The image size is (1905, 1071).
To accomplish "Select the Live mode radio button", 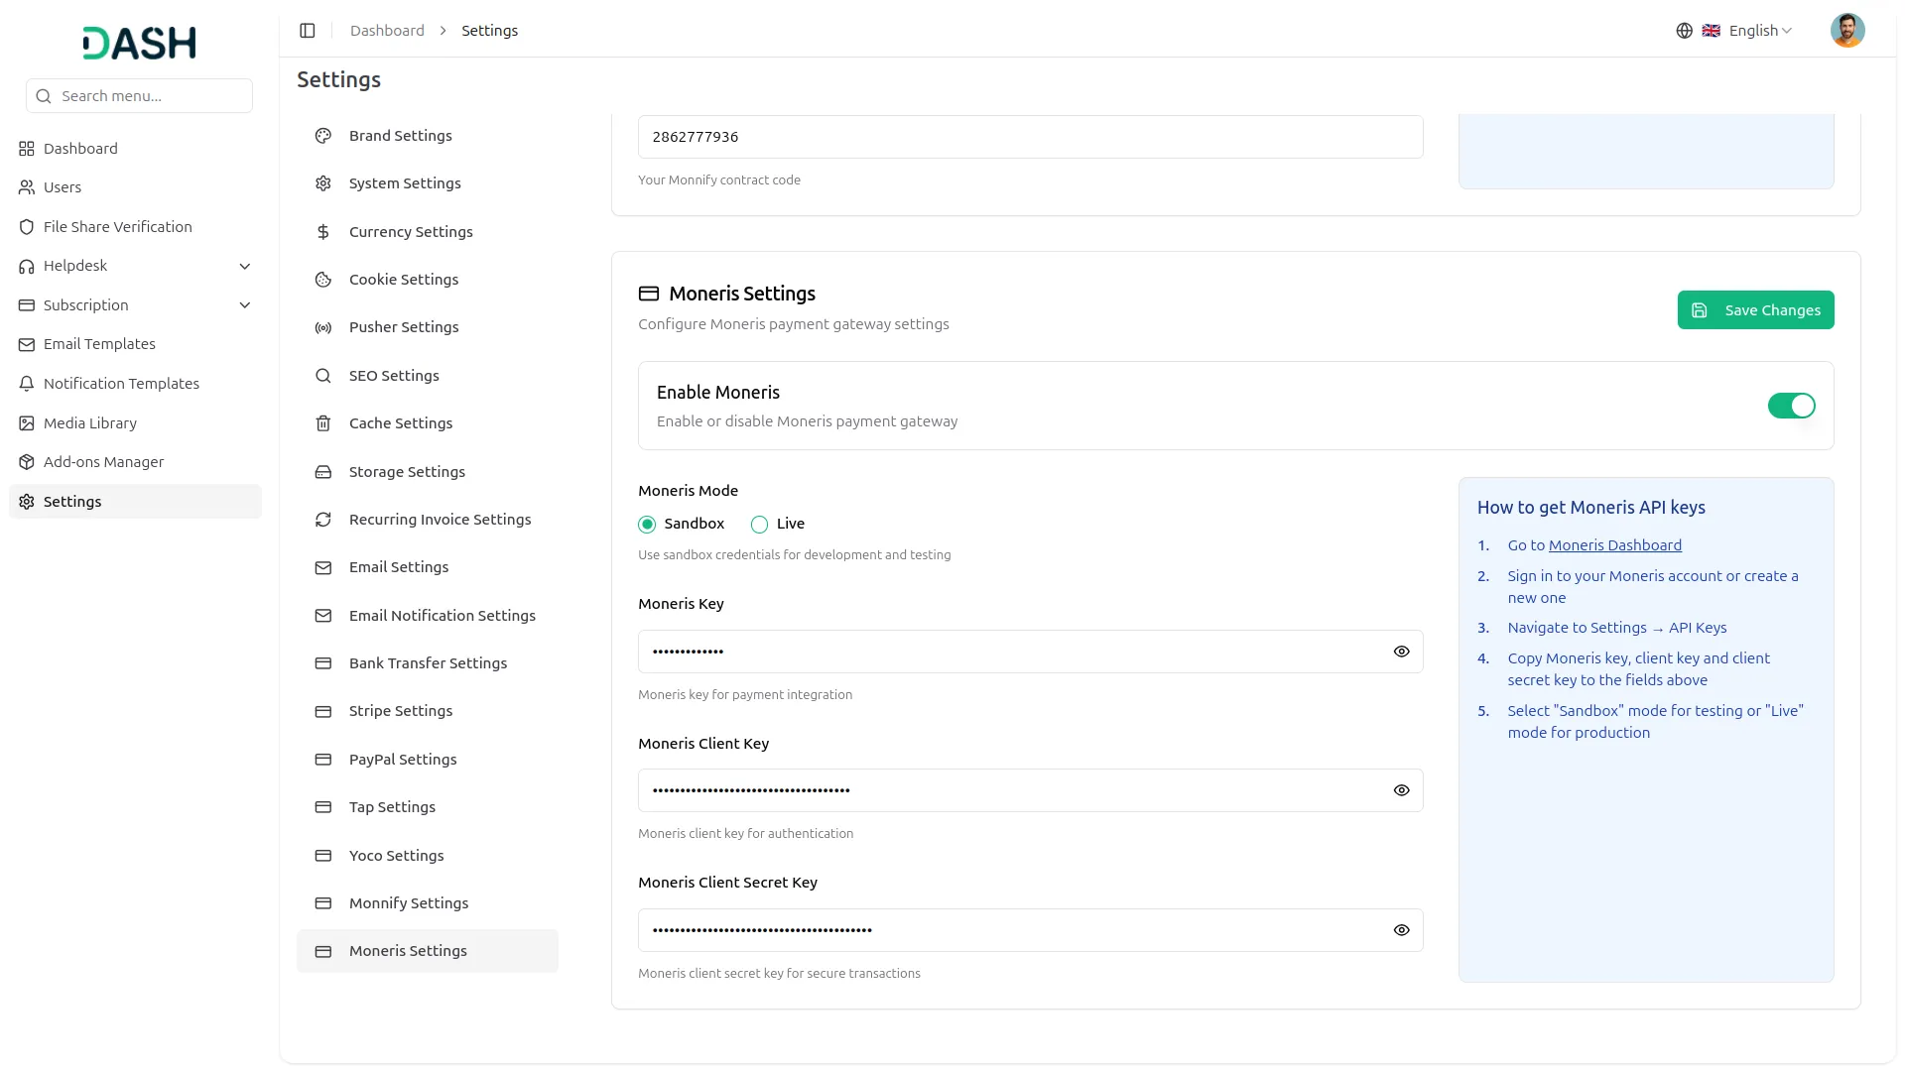I will [759, 525].
